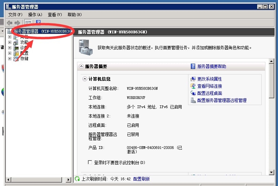Click the 功能 node icon in tree

pyautogui.click(x=16, y=42)
